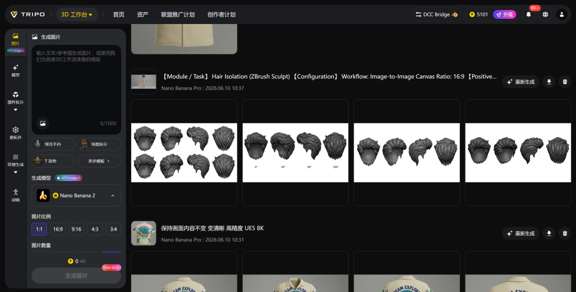The height and width of the screenshot is (292, 576).
Task: Click the GPT Image 2 badge next to 生成模型
Action: pyautogui.click(x=68, y=178)
